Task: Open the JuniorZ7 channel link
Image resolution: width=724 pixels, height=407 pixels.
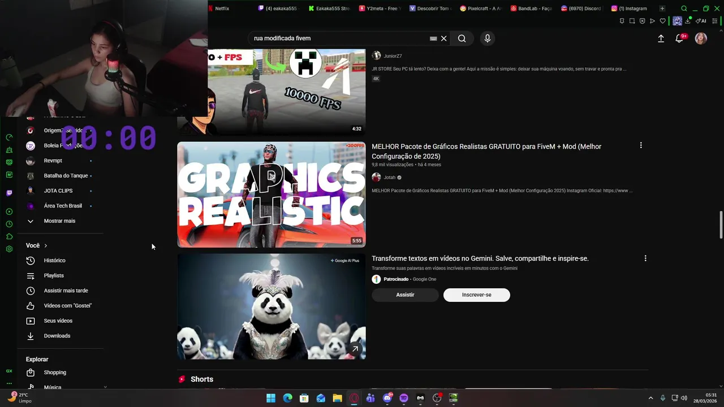Action: tap(393, 56)
